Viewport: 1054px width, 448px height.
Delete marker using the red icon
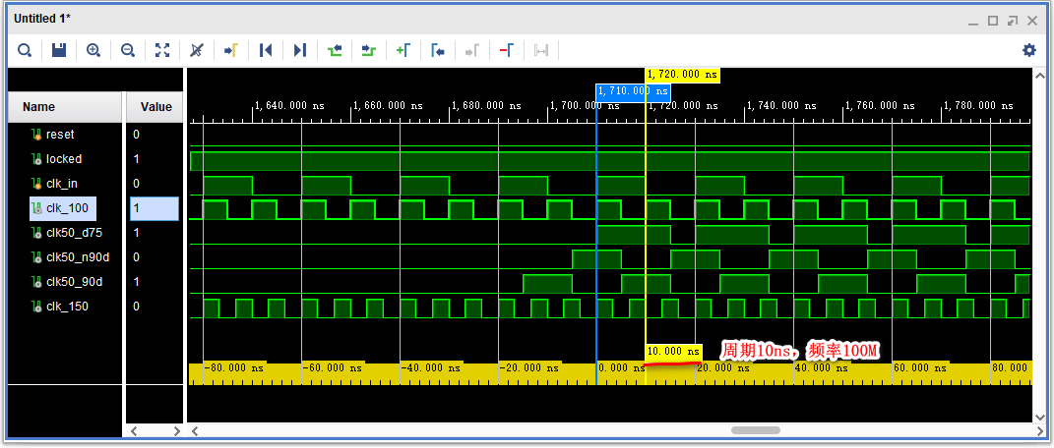[x=506, y=50]
